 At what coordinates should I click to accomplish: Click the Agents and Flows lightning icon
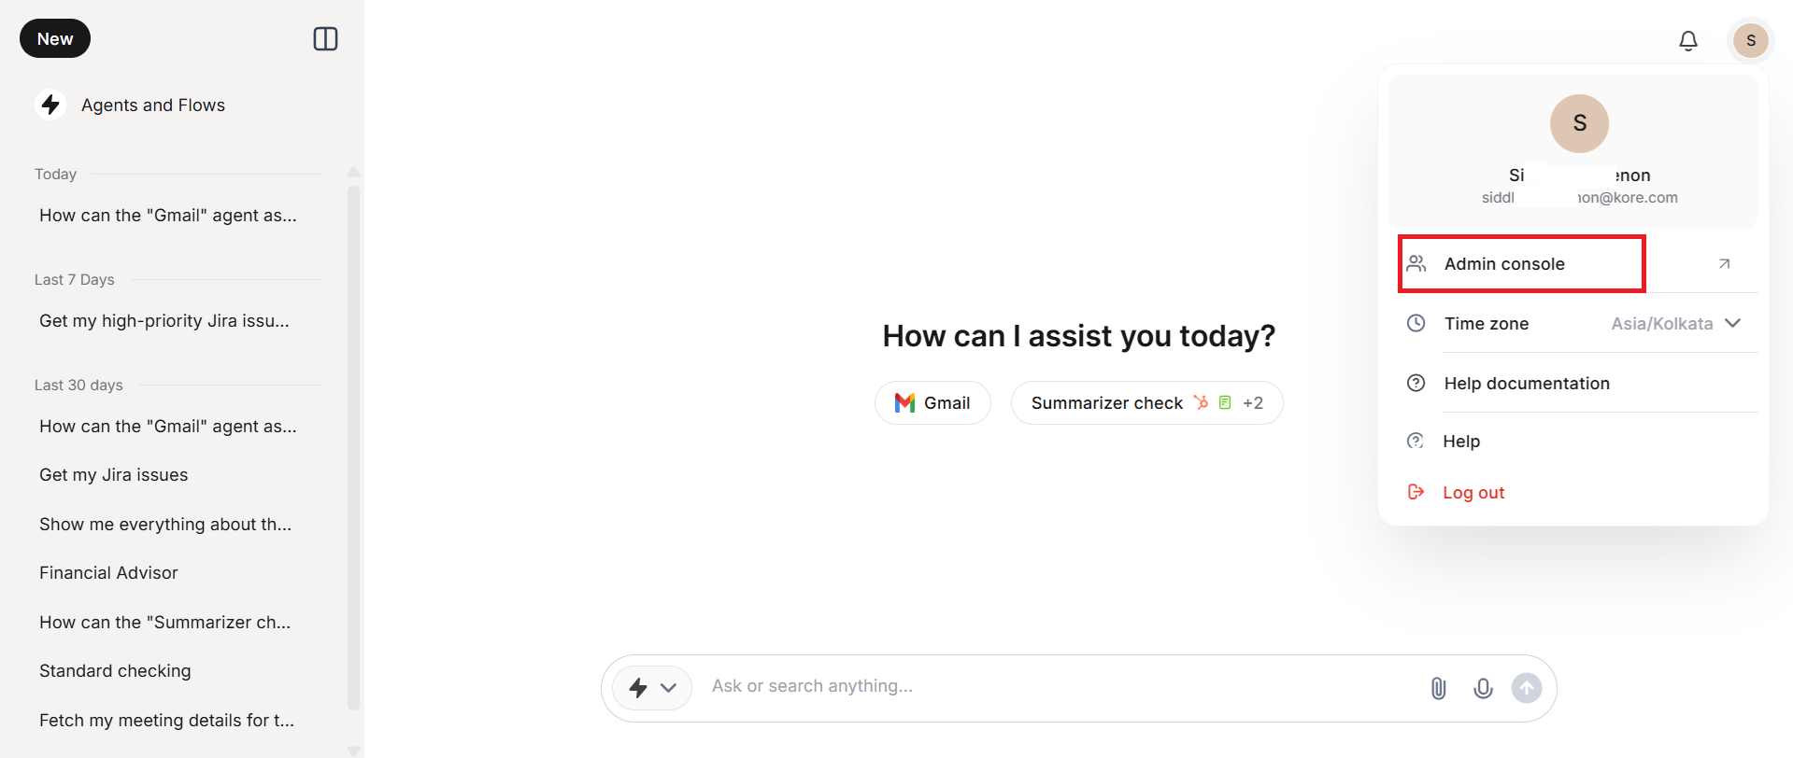(50, 105)
